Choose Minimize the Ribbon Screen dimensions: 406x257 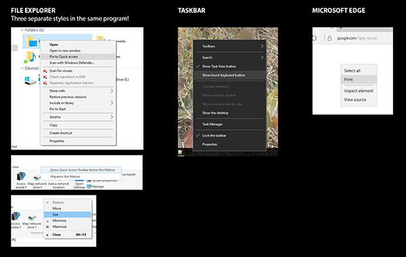[x=81, y=177]
